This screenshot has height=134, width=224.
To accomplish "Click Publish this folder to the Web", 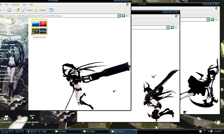I will [10, 54].
